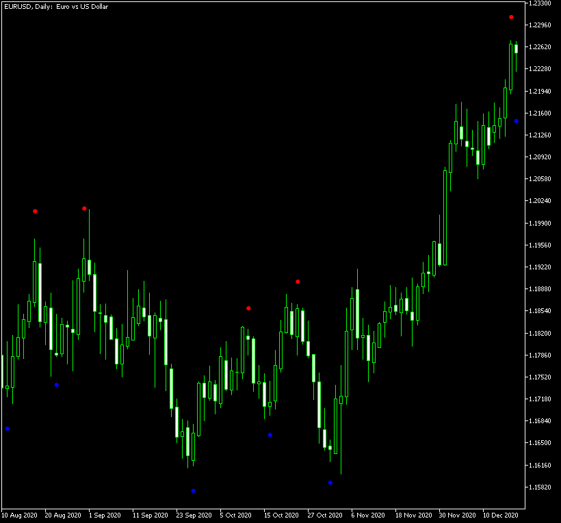Select the lowest blue dot under late September
The image size is (561, 523).
(x=194, y=491)
